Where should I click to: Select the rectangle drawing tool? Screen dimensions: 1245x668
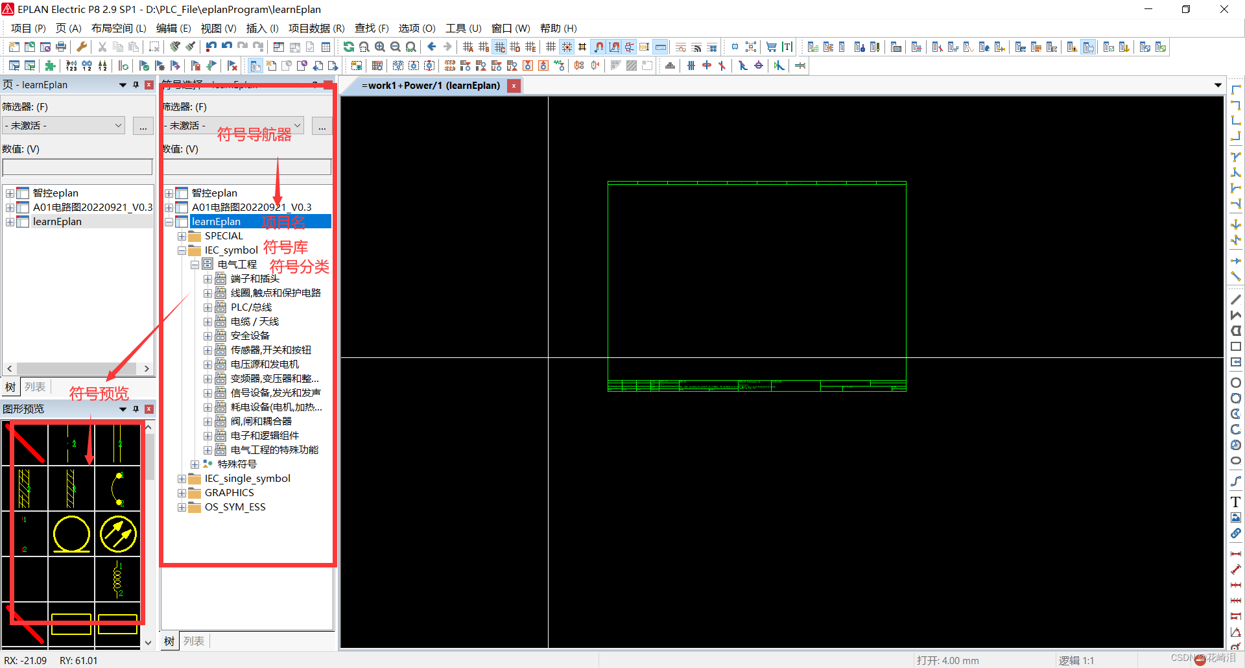1236,346
